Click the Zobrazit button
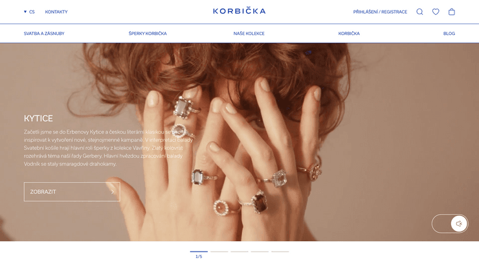The image size is (479, 273). point(72,192)
